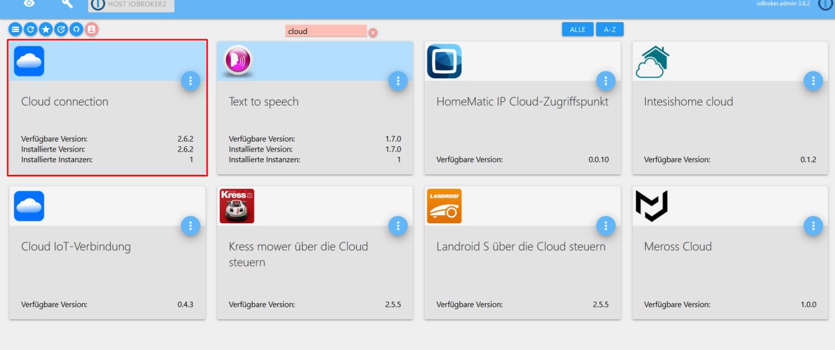Screen dimensions: 835x350
Task: Click the ioBroker logo at top right
Action: 827,4
